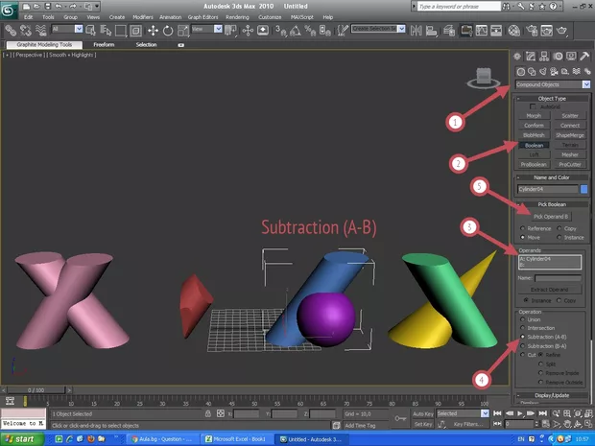This screenshot has height=446, width=595.
Task: Select the Lights category icon
Action: click(544, 72)
